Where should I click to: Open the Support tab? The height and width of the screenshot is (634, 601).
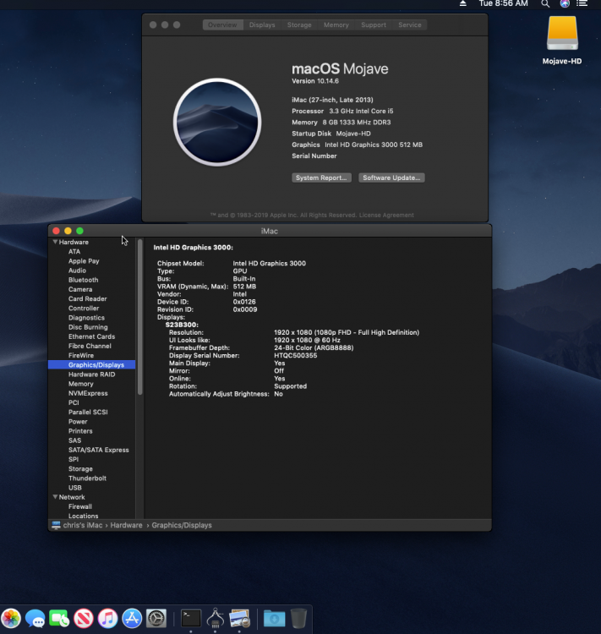[374, 25]
